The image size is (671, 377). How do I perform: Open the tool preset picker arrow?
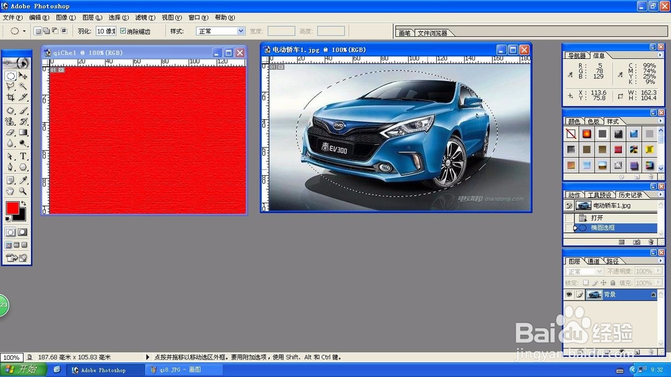(24, 32)
